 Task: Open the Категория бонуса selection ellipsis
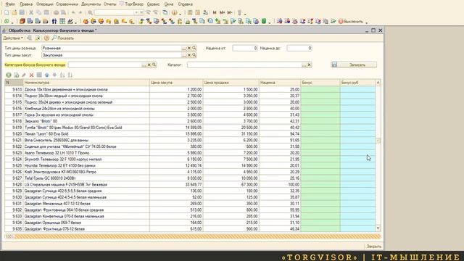[x=144, y=65]
